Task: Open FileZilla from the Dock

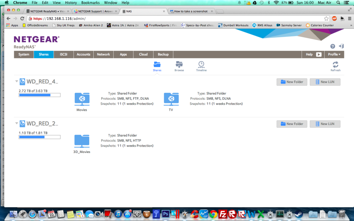Action: (x=223, y=214)
